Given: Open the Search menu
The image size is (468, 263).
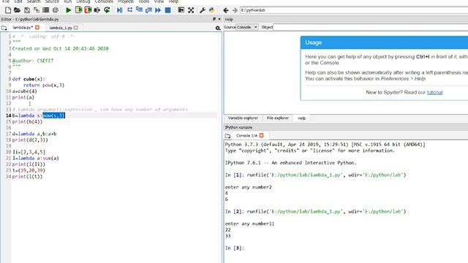Looking at the screenshot, I should tap(34, 1).
